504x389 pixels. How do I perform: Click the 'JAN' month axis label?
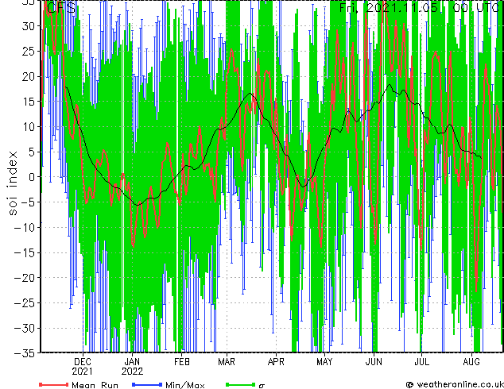(x=132, y=362)
